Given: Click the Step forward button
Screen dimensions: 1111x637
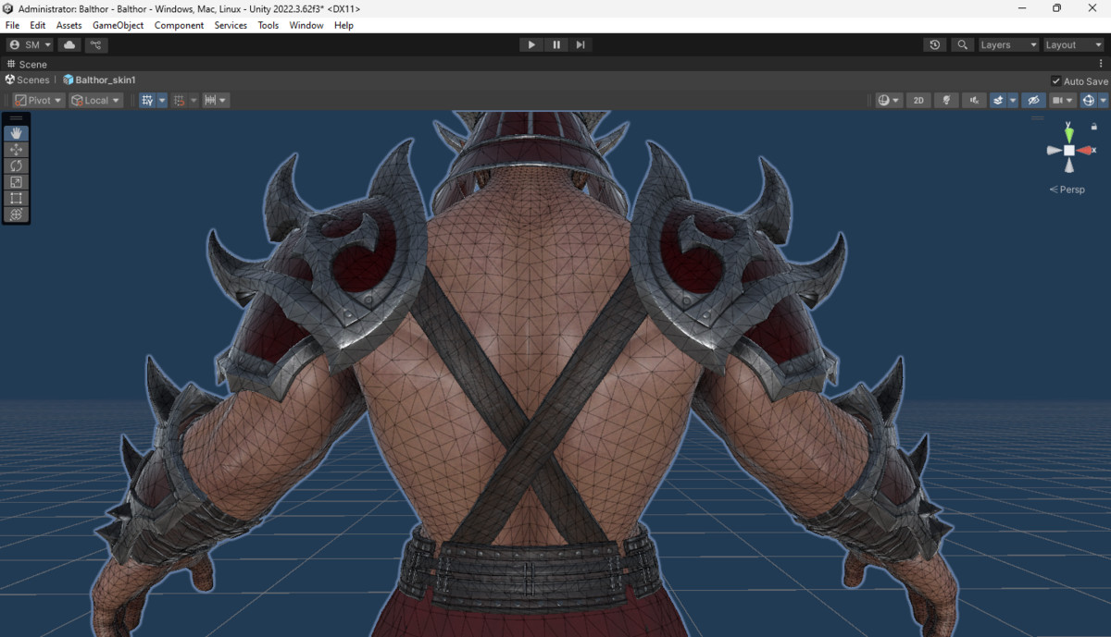Looking at the screenshot, I should [580, 44].
